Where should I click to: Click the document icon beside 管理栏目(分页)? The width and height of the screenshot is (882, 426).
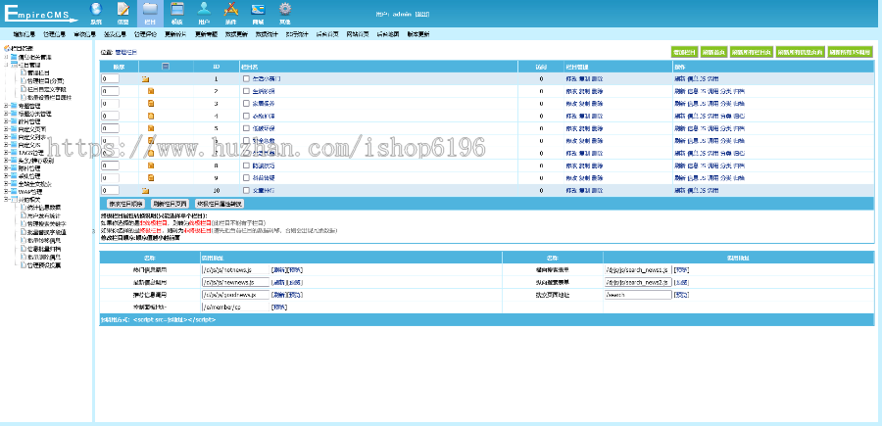tap(24, 81)
